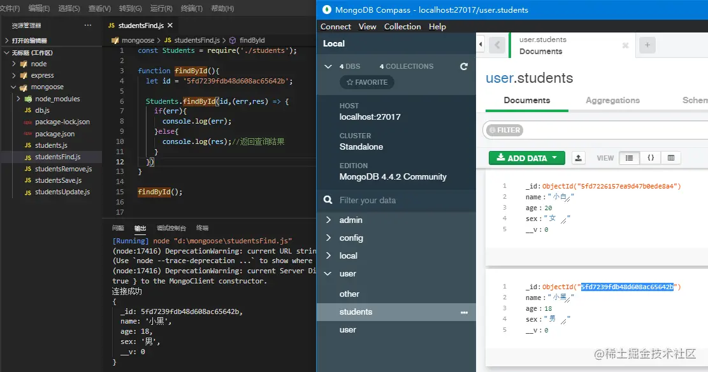The height and width of the screenshot is (372, 708).
Task: Open Compass Help menu
Action: [437, 27]
